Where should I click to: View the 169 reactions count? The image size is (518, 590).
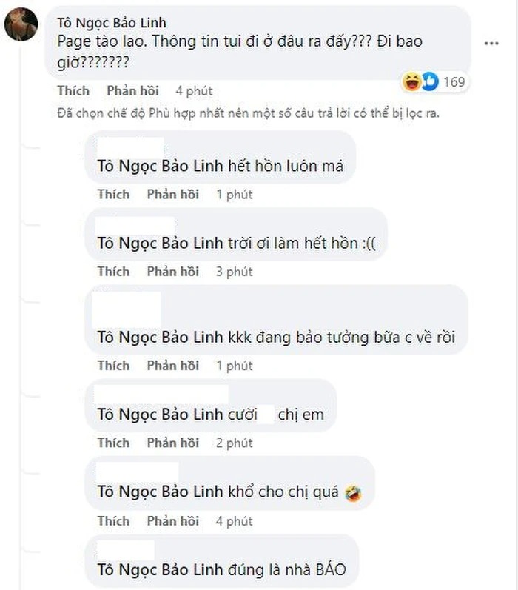coord(454,81)
